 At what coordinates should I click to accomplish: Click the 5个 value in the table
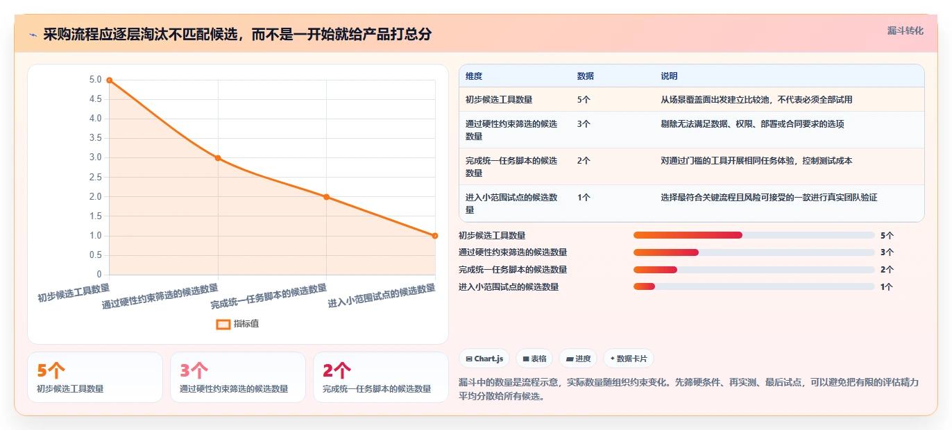pos(584,100)
